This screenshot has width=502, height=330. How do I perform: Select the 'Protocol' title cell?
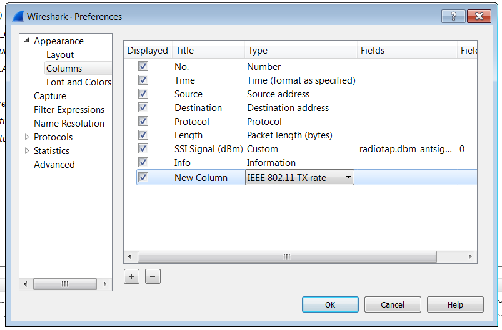tap(192, 122)
